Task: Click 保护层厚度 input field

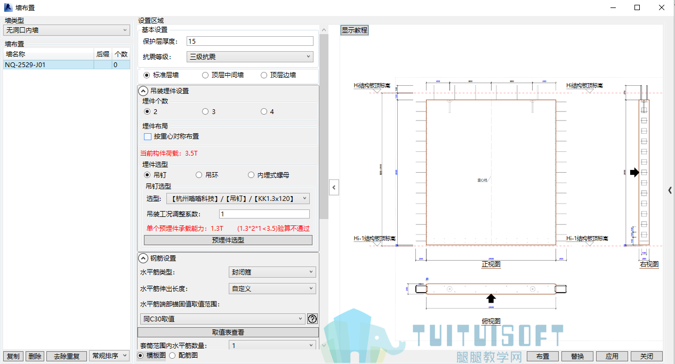Action: [250, 41]
